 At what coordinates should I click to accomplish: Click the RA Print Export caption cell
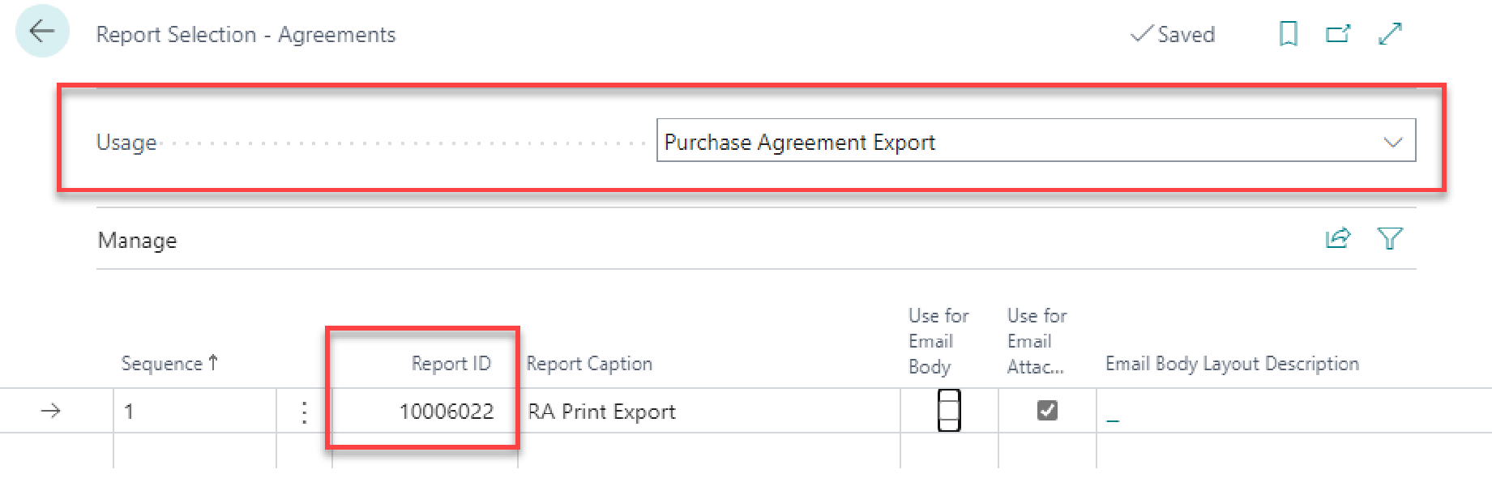pyautogui.click(x=601, y=412)
